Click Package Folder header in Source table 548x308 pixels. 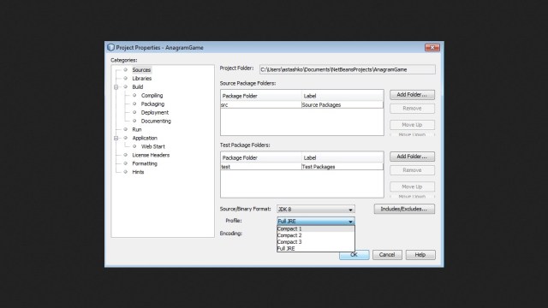pyautogui.click(x=261, y=96)
